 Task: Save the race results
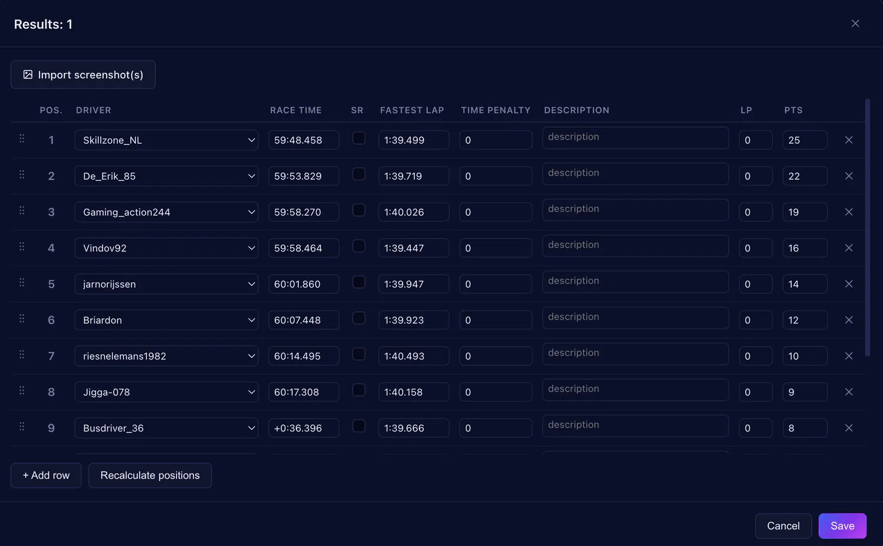click(842, 526)
